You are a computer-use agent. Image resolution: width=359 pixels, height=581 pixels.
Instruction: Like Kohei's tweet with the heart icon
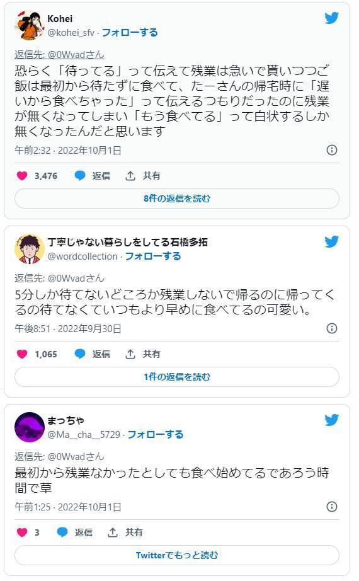22,176
